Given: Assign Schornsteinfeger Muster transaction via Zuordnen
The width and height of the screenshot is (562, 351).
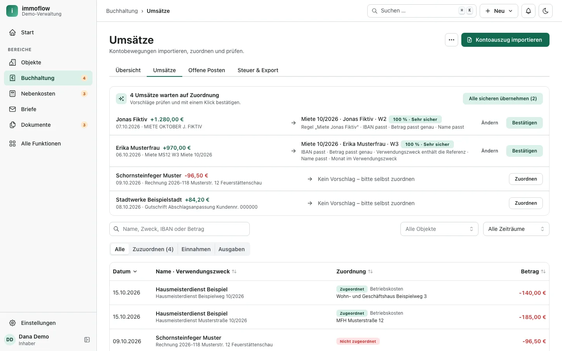Looking at the screenshot, I should point(526,179).
